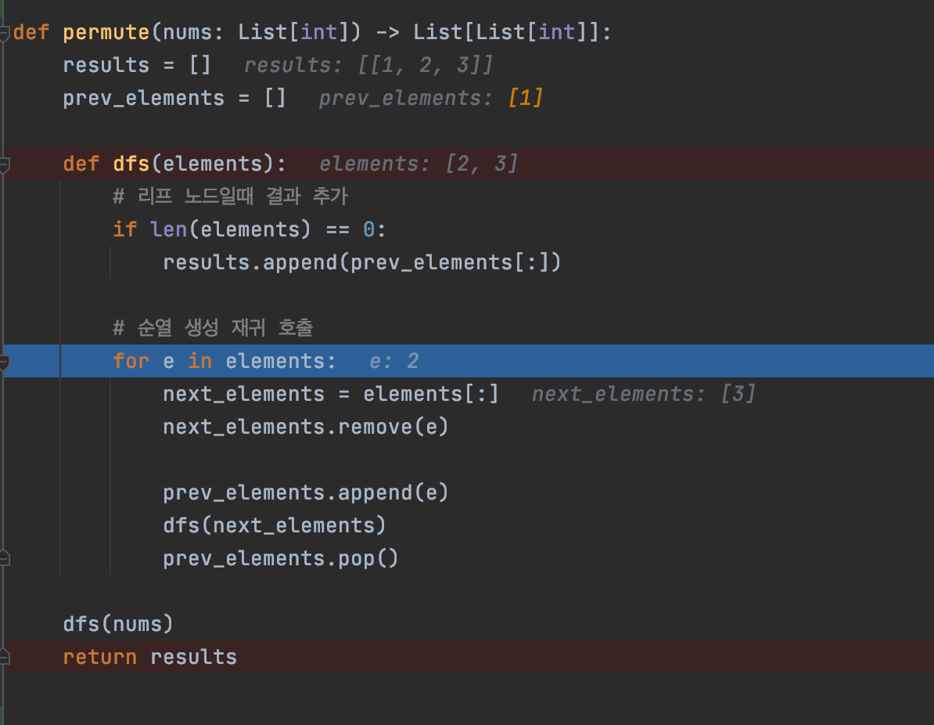The height and width of the screenshot is (725, 934).
Task: Click the List[List[int]] return type annotation
Action: (x=505, y=32)
